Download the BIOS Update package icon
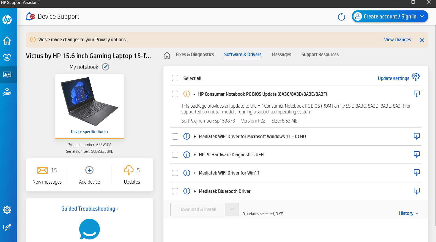This screenshot has width=436, height=242. [x=417, y=94]
